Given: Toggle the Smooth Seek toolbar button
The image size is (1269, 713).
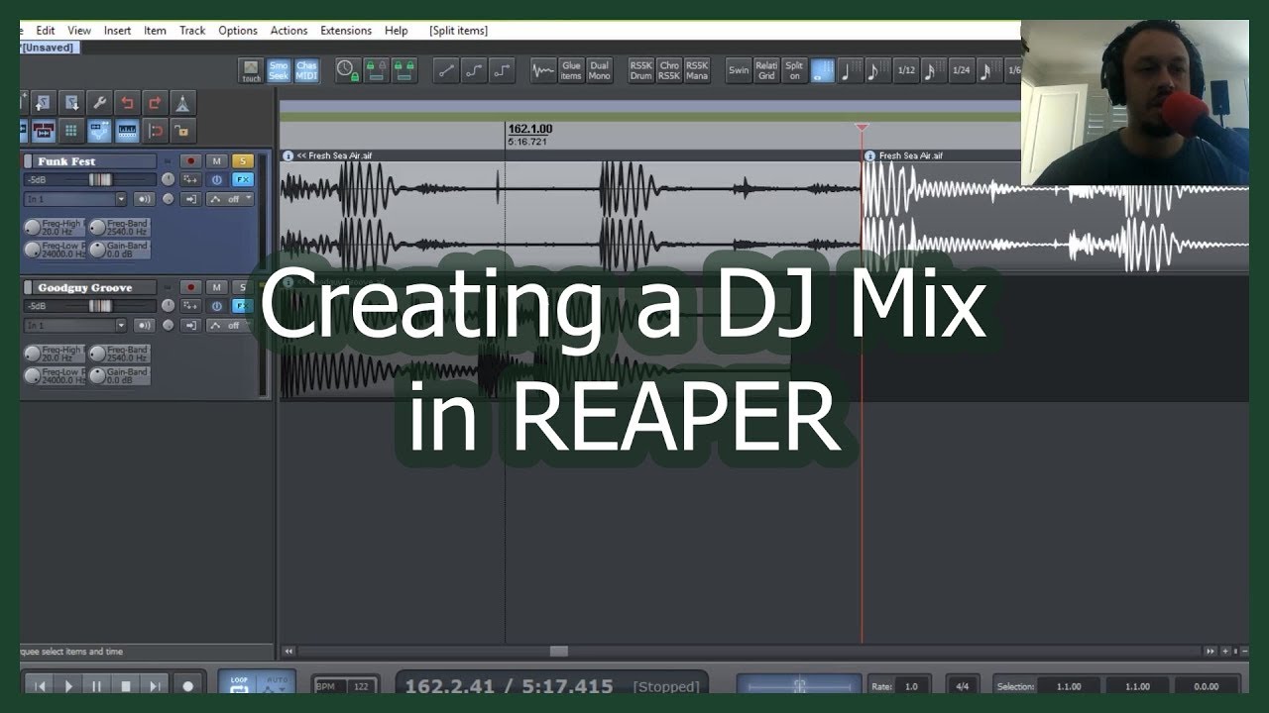Looking at the screenshot, I should (279, 70).
